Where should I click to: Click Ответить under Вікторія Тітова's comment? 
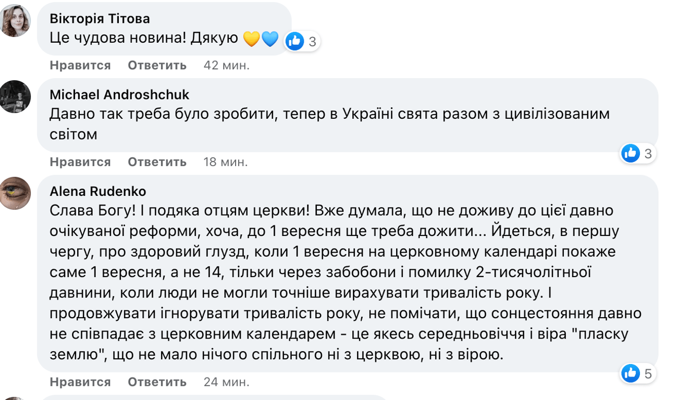click(x=157, y=65)
